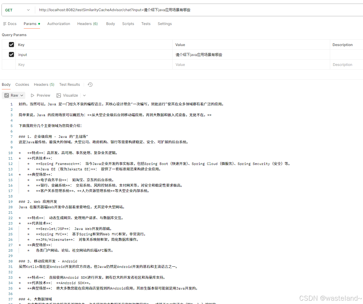Toggle the select-all params checkbox in header row
Image resolution: width=363 pixels, height=304 pixels.
click(11, 45)
